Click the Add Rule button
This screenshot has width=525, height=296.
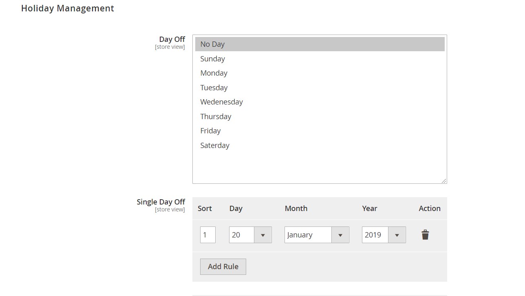pyautogui.click(x=223, y=267)
